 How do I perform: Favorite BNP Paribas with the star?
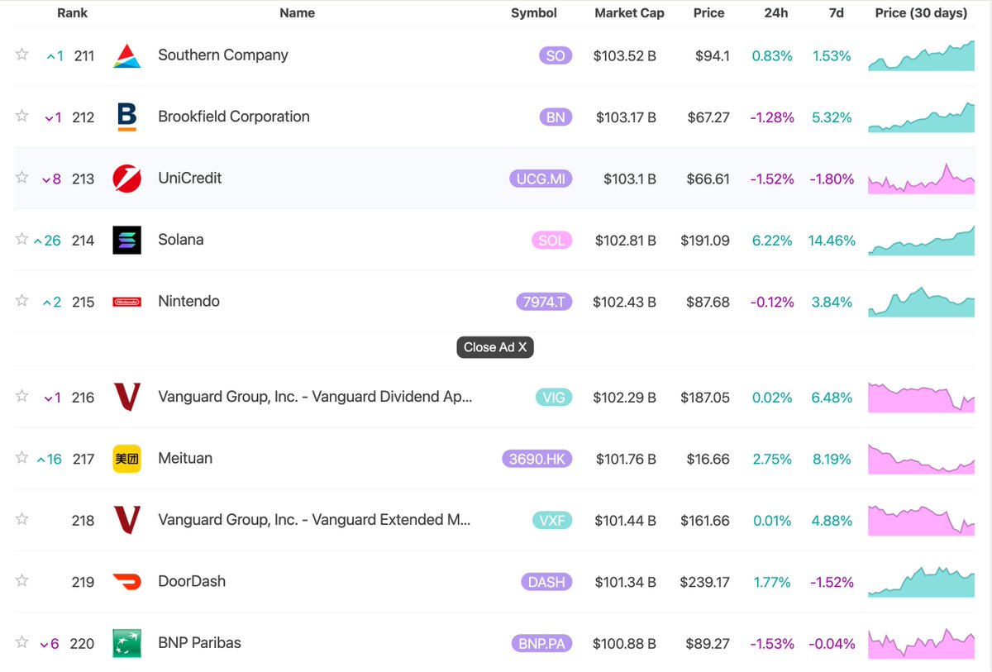click(22, 641)
